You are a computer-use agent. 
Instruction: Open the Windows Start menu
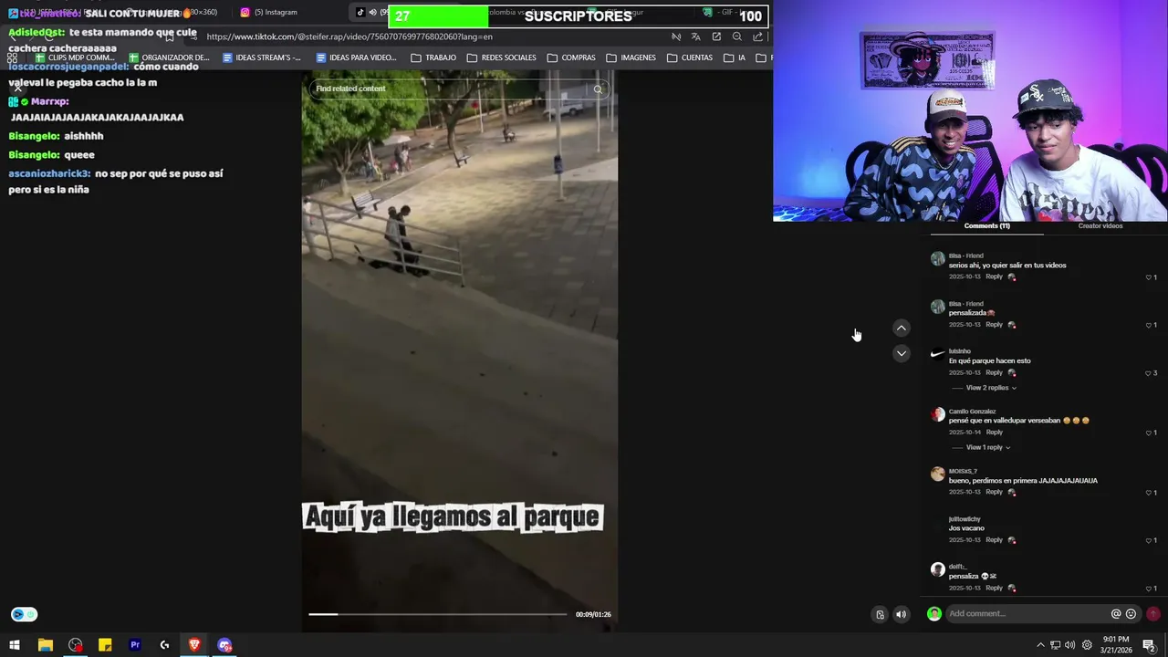click(x=15, y=645)
